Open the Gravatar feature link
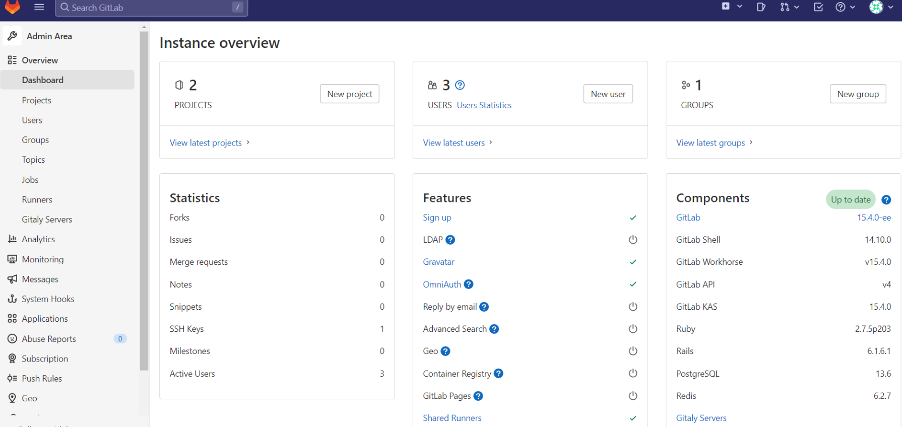This screenshot has height=427, width=902. (438, 262)
